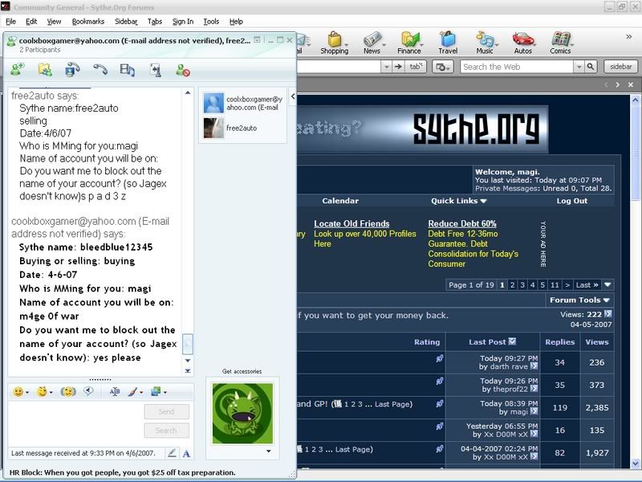Click in the Search the Web field

click(517, 67)
